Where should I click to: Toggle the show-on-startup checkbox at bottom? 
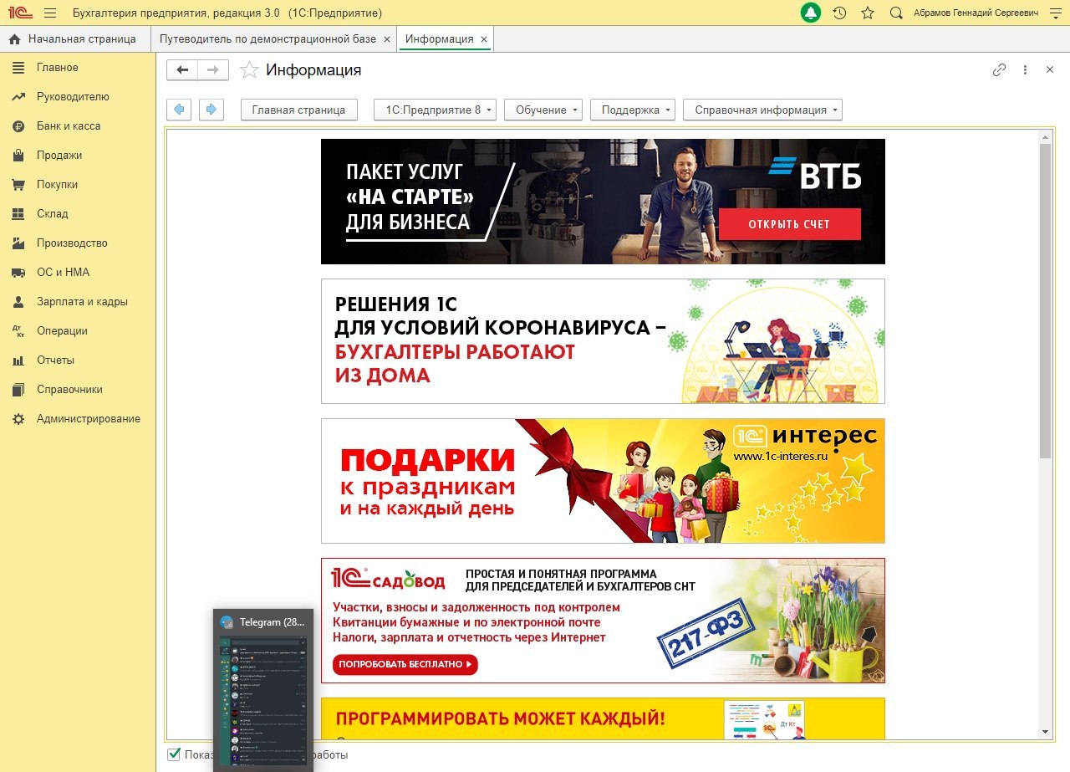[174, 754]
